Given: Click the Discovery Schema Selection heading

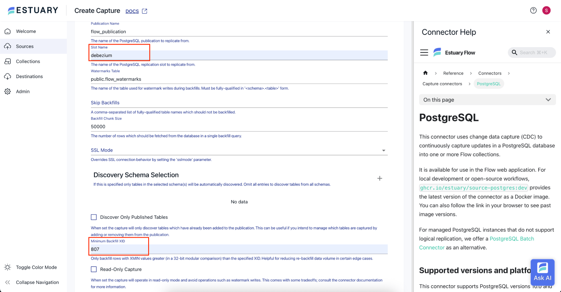Looking at the screenshot, I should (x=136, y=175).
